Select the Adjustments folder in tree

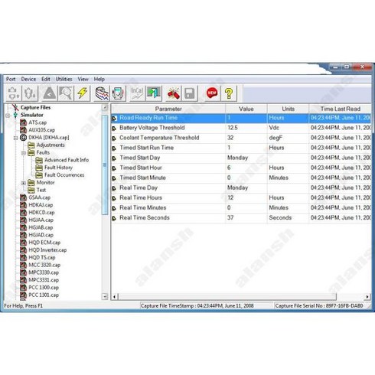tap(51, 145)
